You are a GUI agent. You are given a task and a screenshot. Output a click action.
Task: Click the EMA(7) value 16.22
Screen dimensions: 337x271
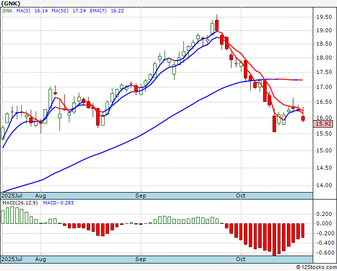pos(117,11)
